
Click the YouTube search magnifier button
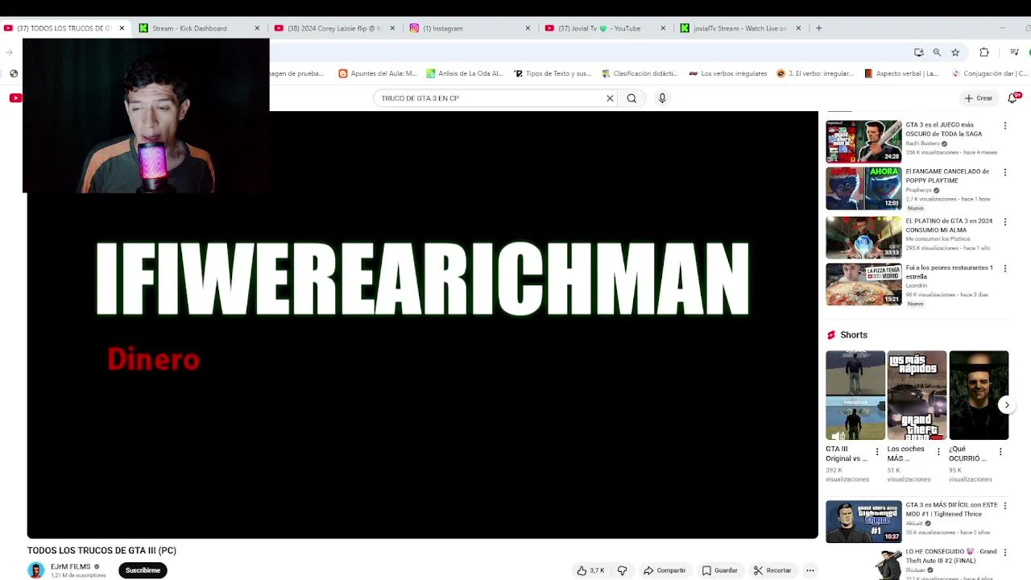pyautogui.click(x=631, y=98)
